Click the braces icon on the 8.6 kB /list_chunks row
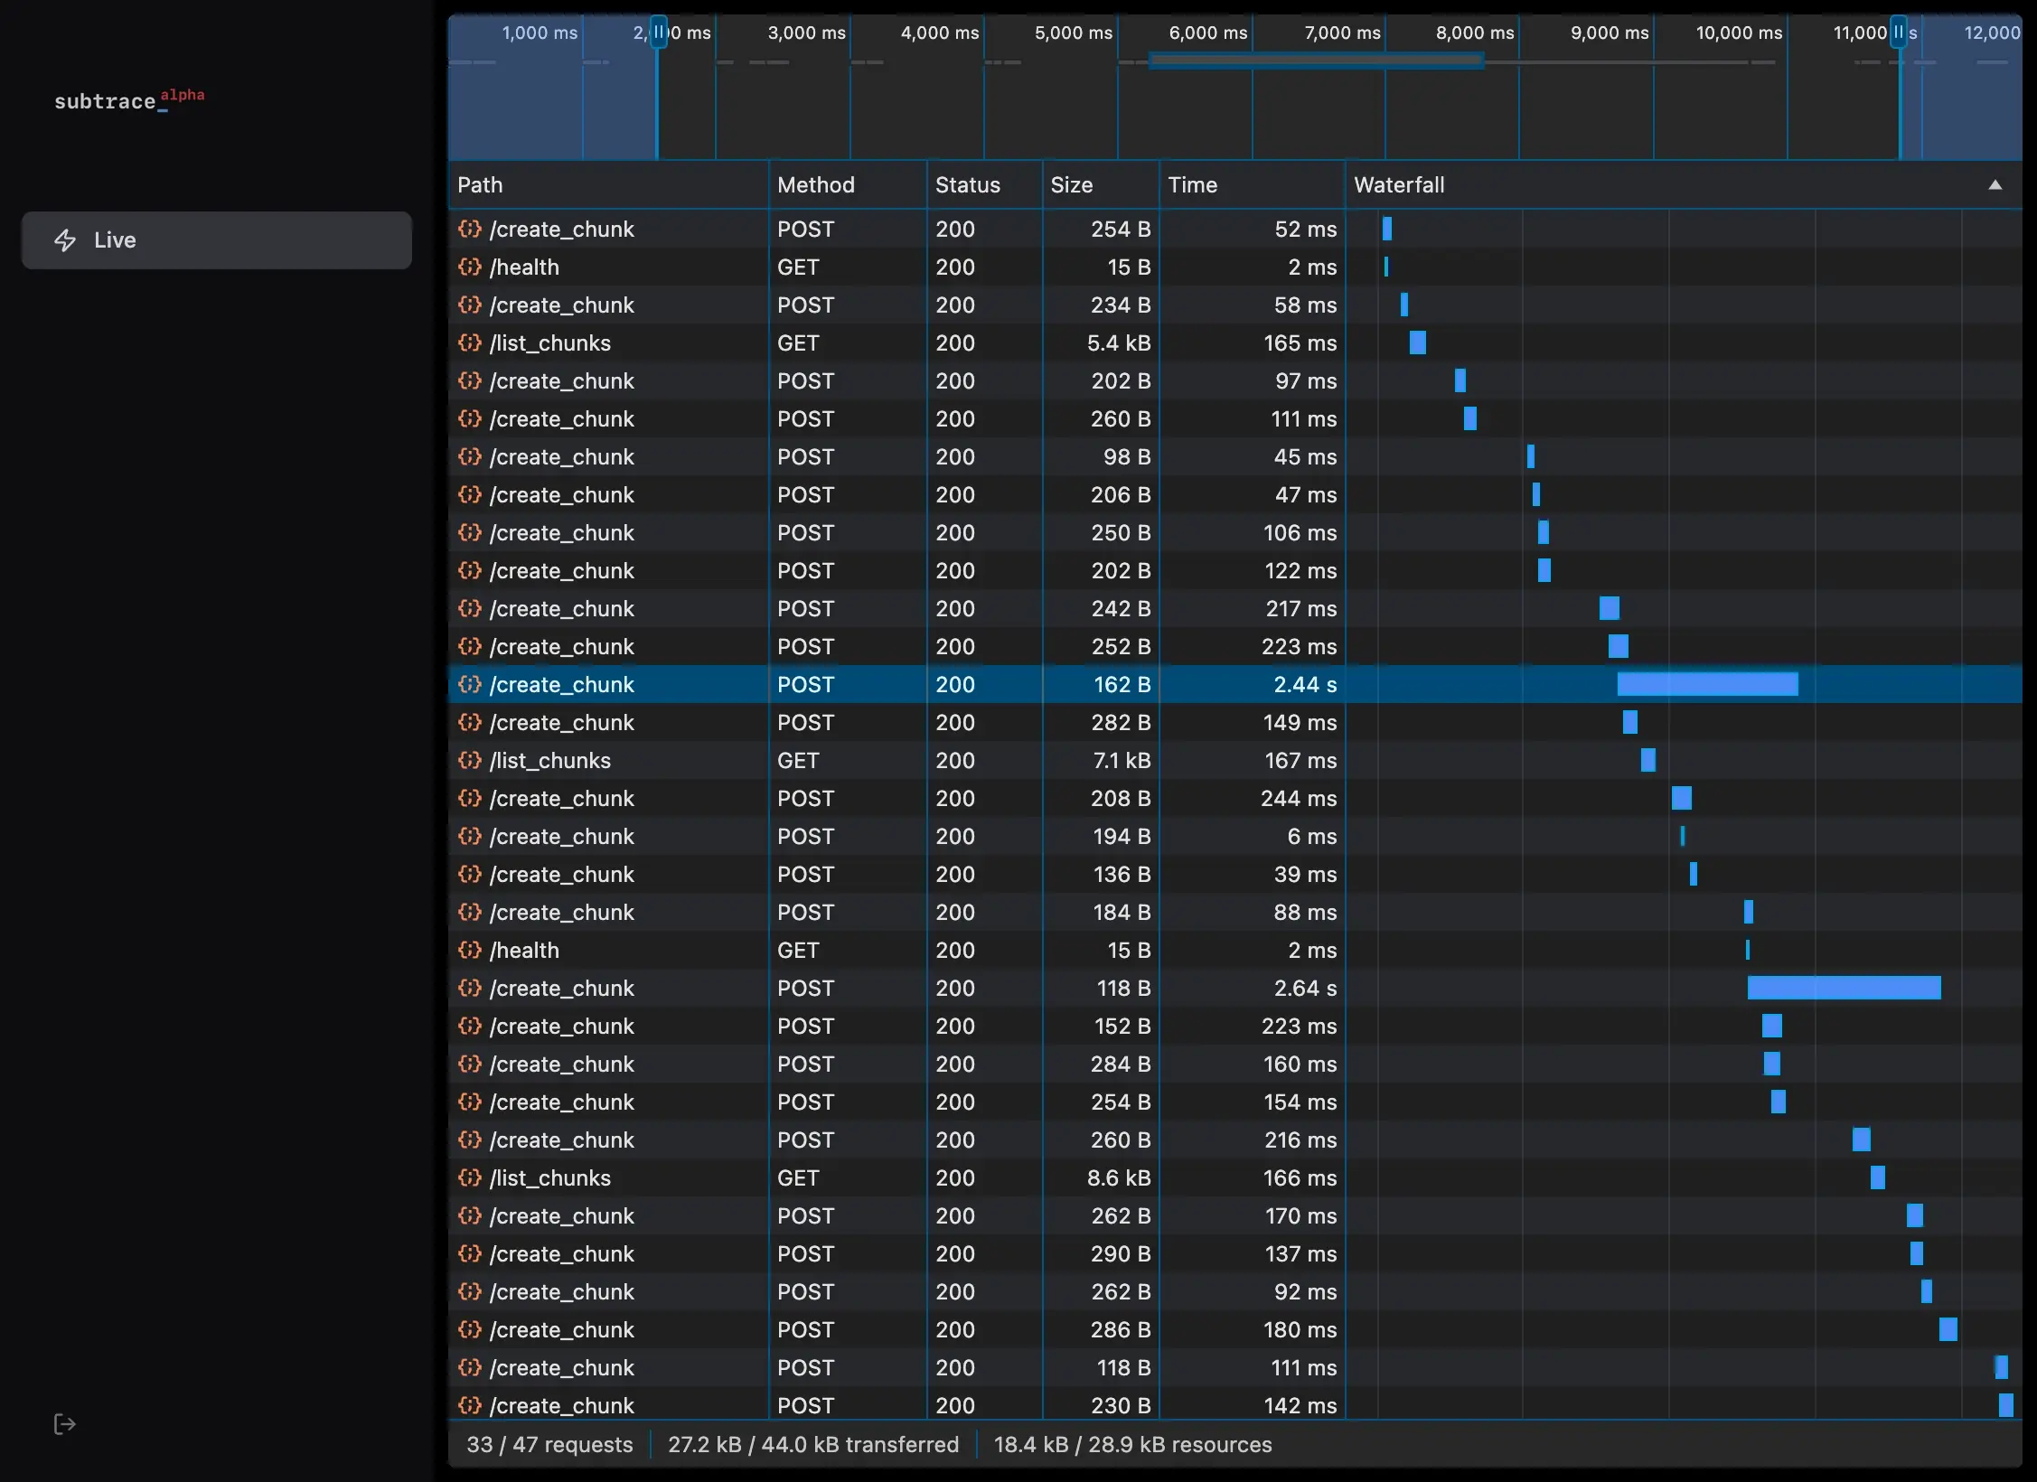The image size is (2037, 1482). (469, 1177)
